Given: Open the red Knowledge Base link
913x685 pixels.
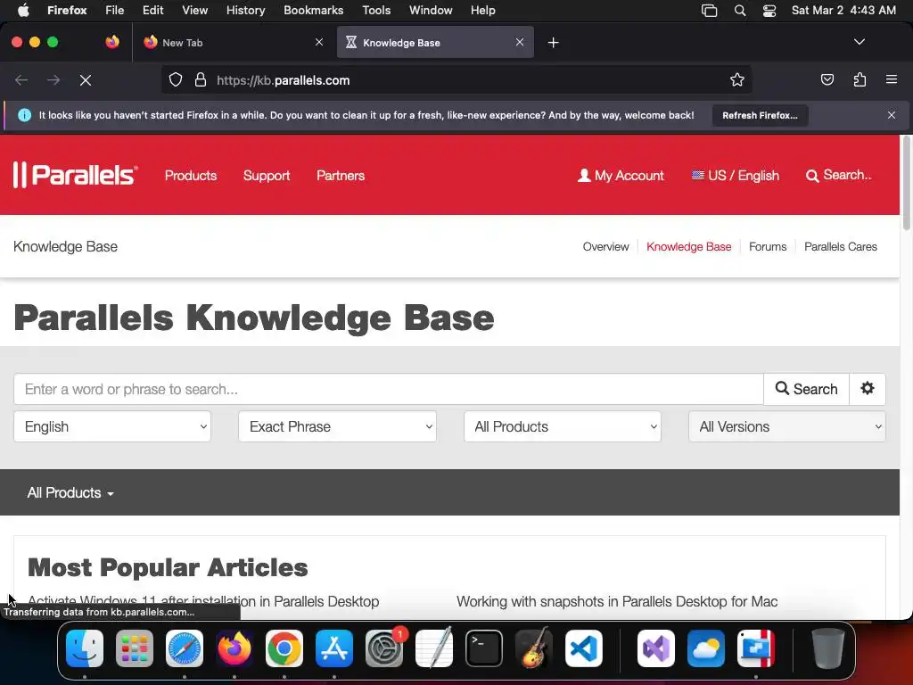Looking at the screenshot, I should click(x=689, y=246).
